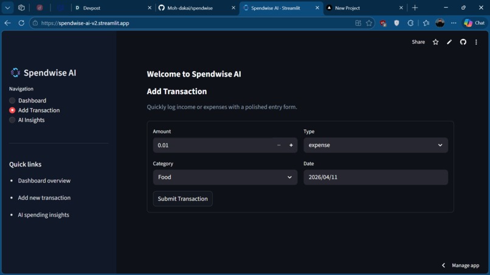Switch to the Moh-dakai/spendwise GitHub tab
The width and height of the screenshot is (490, 275).
[x=197, y=8]
